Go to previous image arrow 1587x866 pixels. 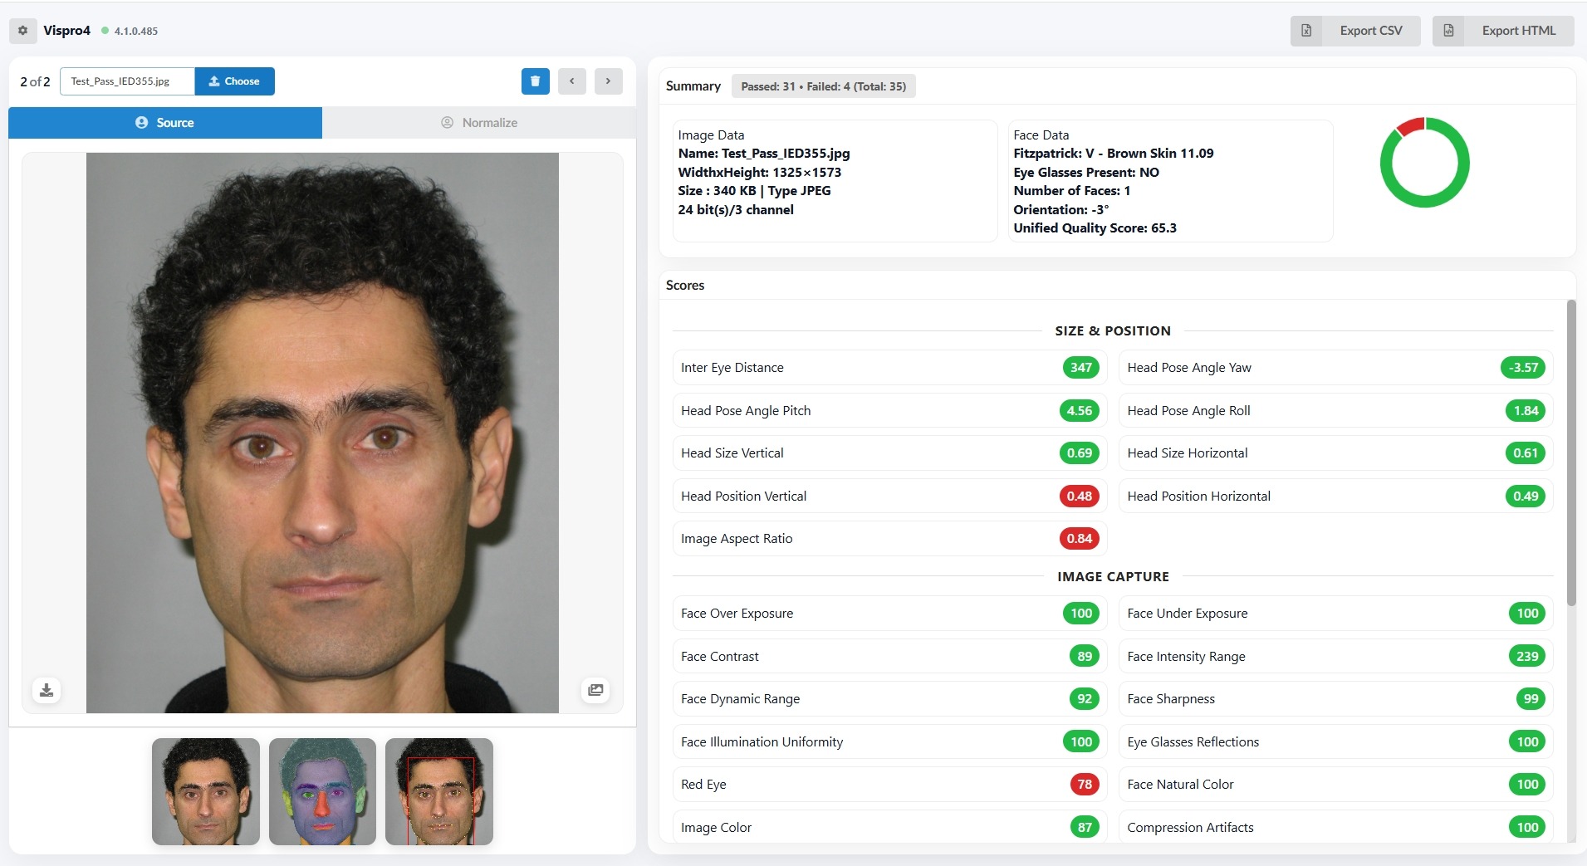tap(572, 81)
